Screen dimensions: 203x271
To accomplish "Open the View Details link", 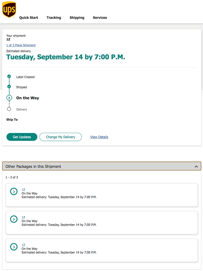I will tap(99, 137).
